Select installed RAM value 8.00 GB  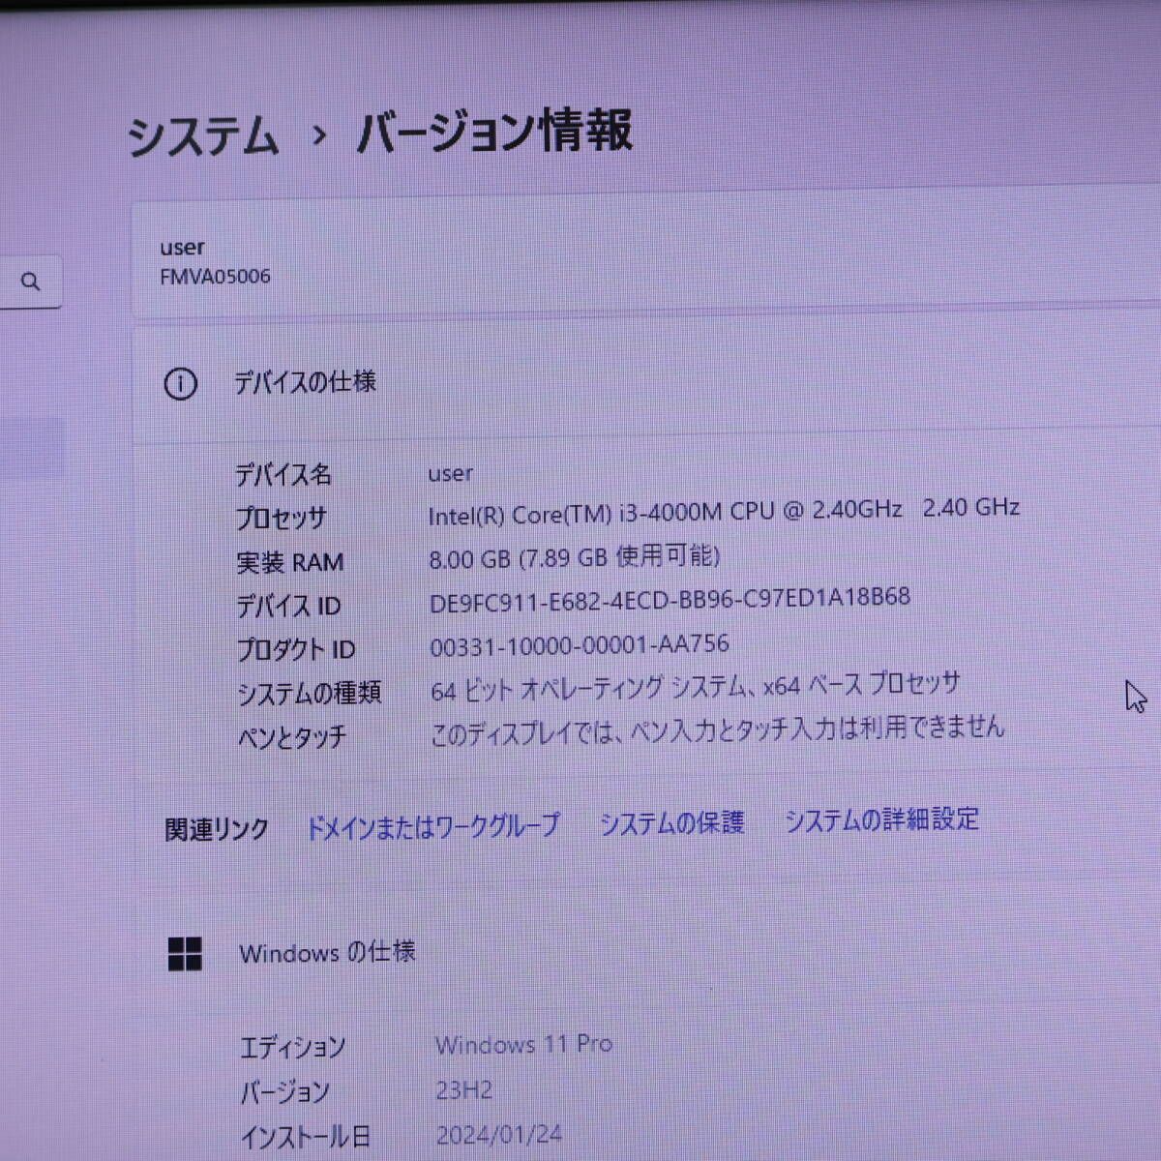(469, 559)
